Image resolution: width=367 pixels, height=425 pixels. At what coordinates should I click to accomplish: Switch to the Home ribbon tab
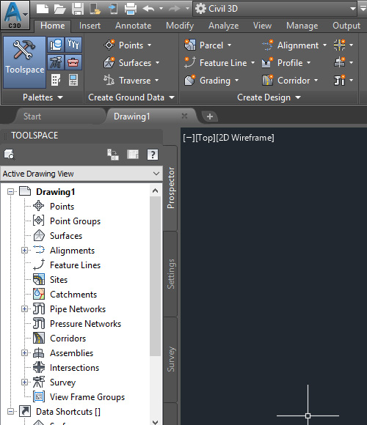click(x=53, y=26)
